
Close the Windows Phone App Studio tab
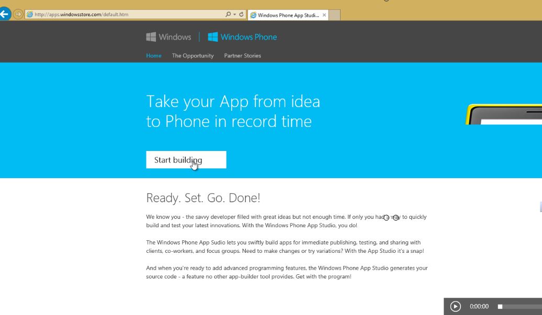tap(324, 15)
